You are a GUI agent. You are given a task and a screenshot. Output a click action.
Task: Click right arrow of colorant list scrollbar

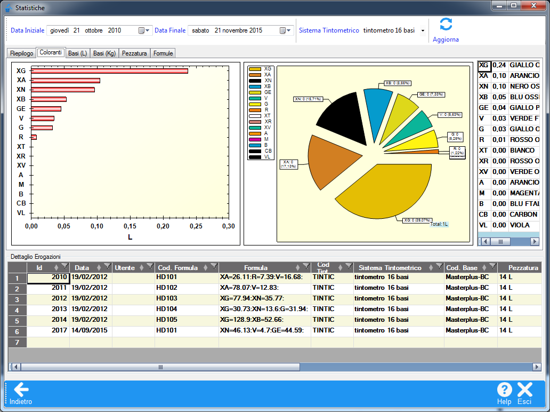[x=535, y=242]
